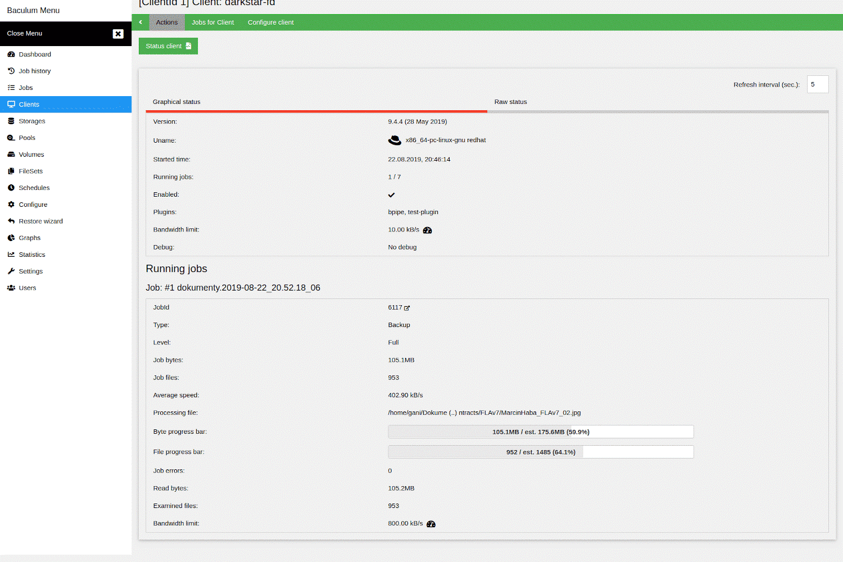Click the Enabled checkmark indicator
843x562 pixels.
391,195
